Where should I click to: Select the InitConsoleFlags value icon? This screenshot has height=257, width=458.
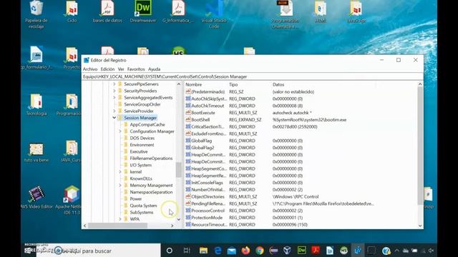(x=188, y=183)
